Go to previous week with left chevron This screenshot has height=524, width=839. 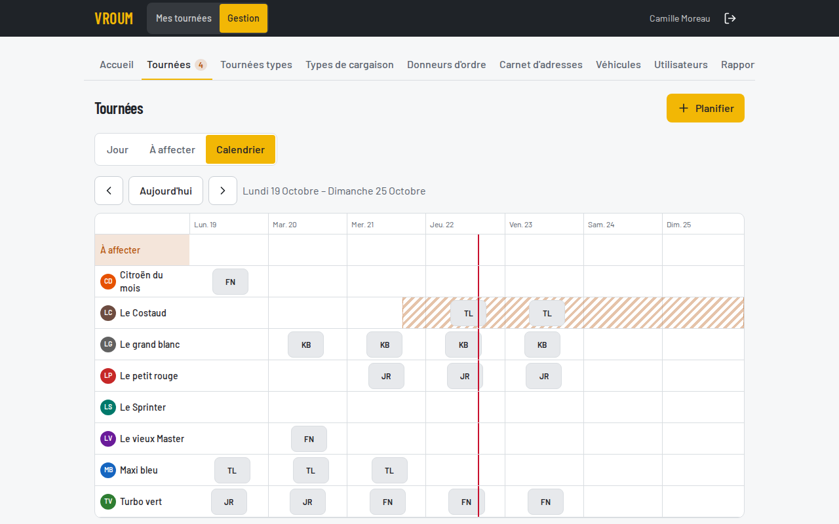pyautogui.click(x=109, y=191)
